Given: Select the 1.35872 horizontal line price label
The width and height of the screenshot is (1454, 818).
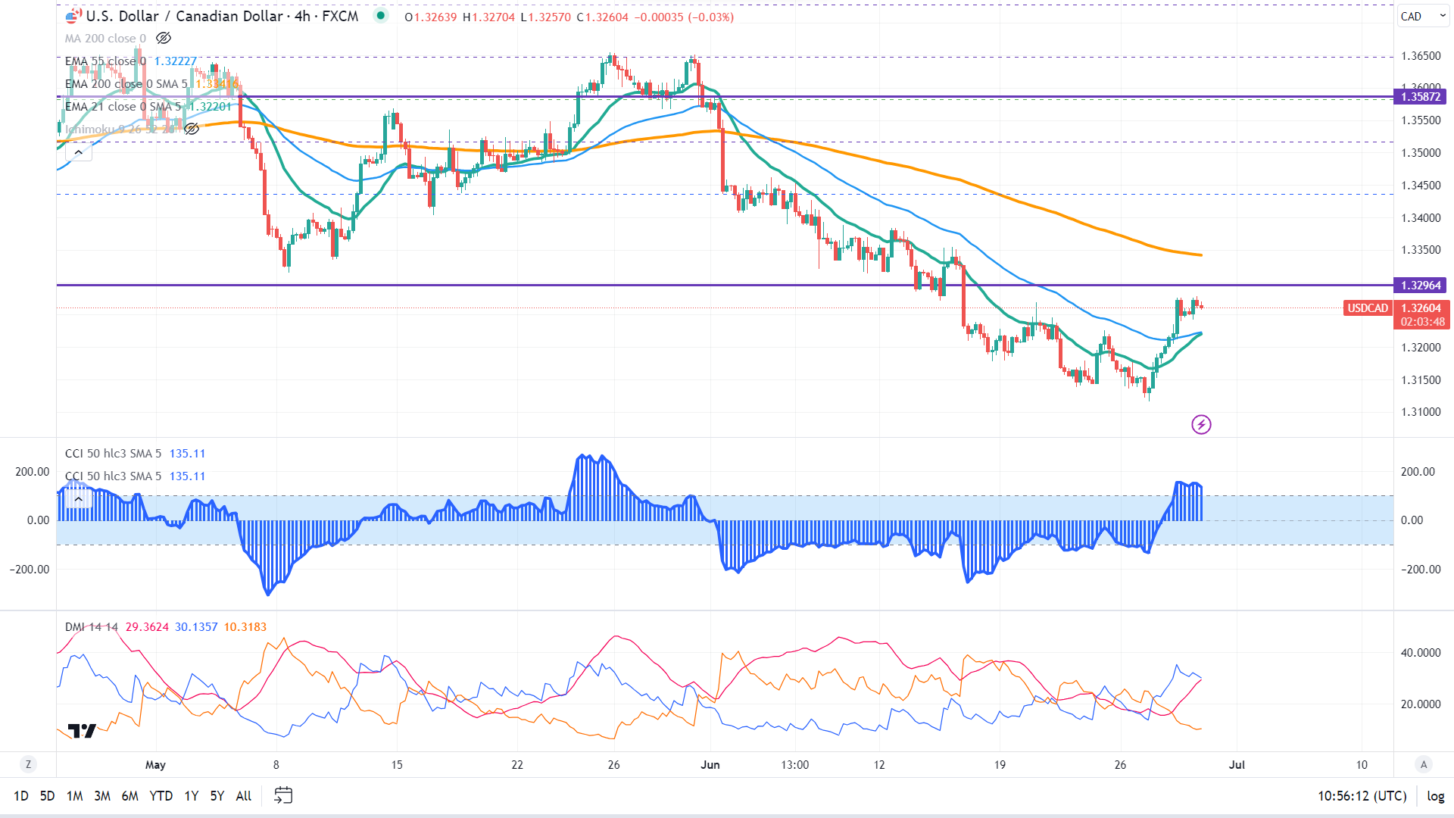Looking at the screenshot, I should point(1420,97).
